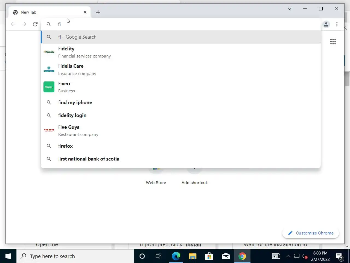The width and height of the screenshot is (350, 263).
Task: Click the Fidelis Care logo icon
Action: click(x=49, y=69)
